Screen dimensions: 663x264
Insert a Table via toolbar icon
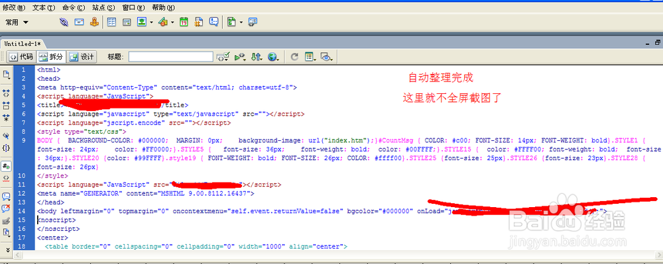point(111,22)
